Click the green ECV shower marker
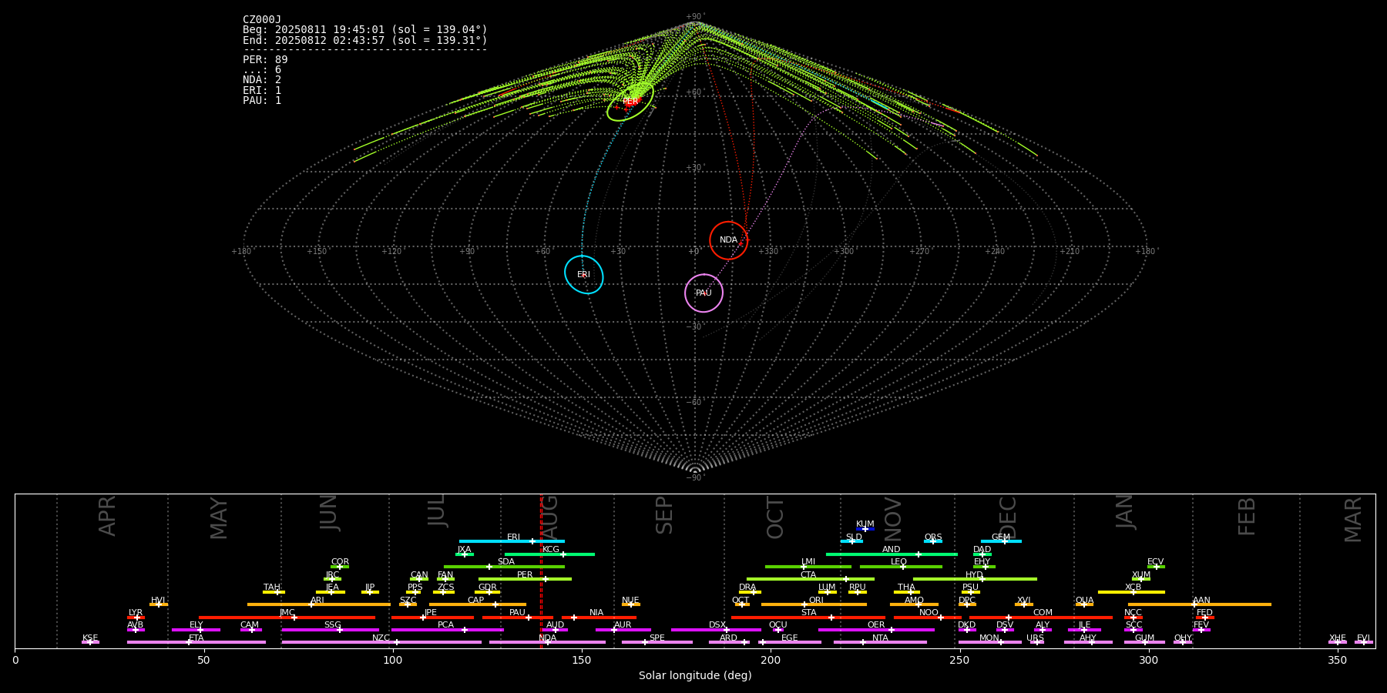This screenshot has height=693, width=1387. click(1156, 567)
